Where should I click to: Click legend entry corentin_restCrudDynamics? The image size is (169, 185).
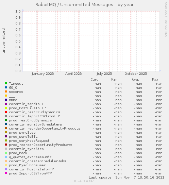34,112
